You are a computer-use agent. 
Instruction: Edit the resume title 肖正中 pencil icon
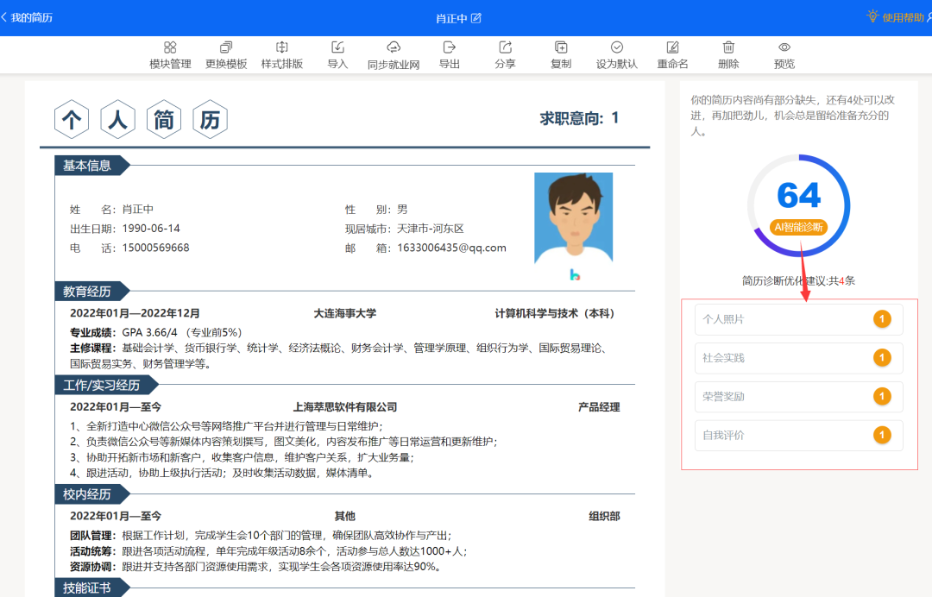click(x=476, y=18)
